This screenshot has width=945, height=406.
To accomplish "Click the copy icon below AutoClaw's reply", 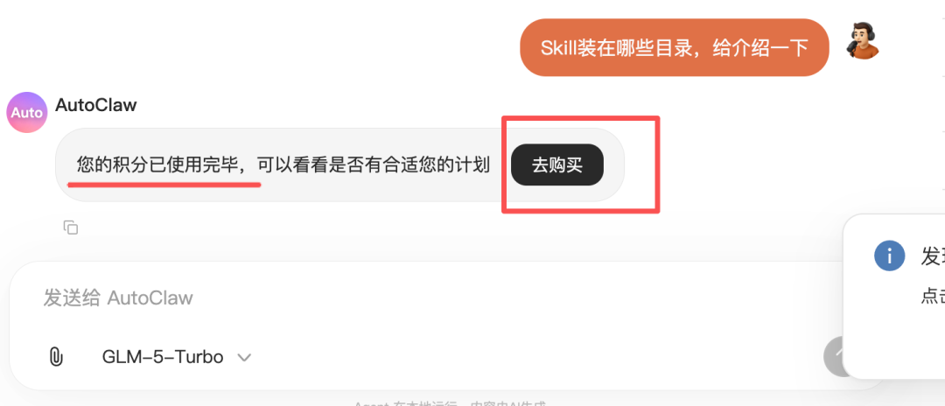I will (x=71, y=227).
